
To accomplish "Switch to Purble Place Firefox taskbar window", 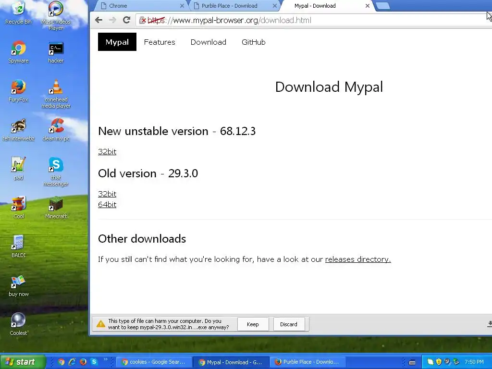I will (307, 362).
